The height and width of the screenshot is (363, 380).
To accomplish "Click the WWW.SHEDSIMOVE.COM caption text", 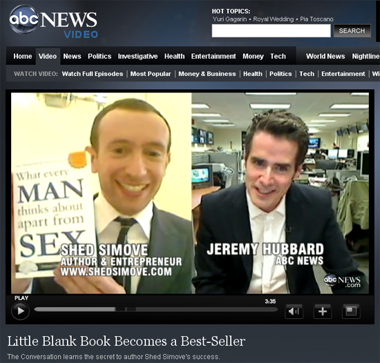I will click(x=116, y=271).
